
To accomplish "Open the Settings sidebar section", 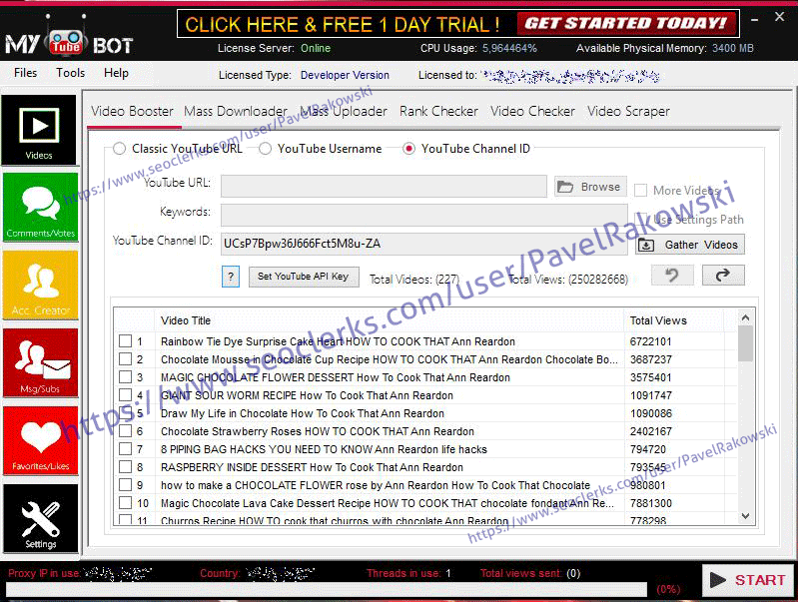I will tap(41, 518).
